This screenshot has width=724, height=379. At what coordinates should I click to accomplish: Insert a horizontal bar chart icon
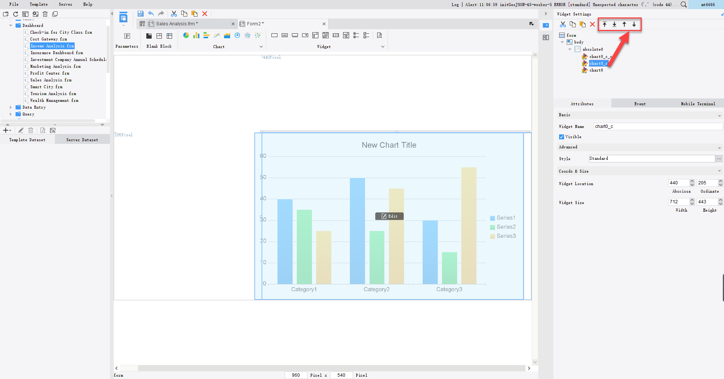207,35
